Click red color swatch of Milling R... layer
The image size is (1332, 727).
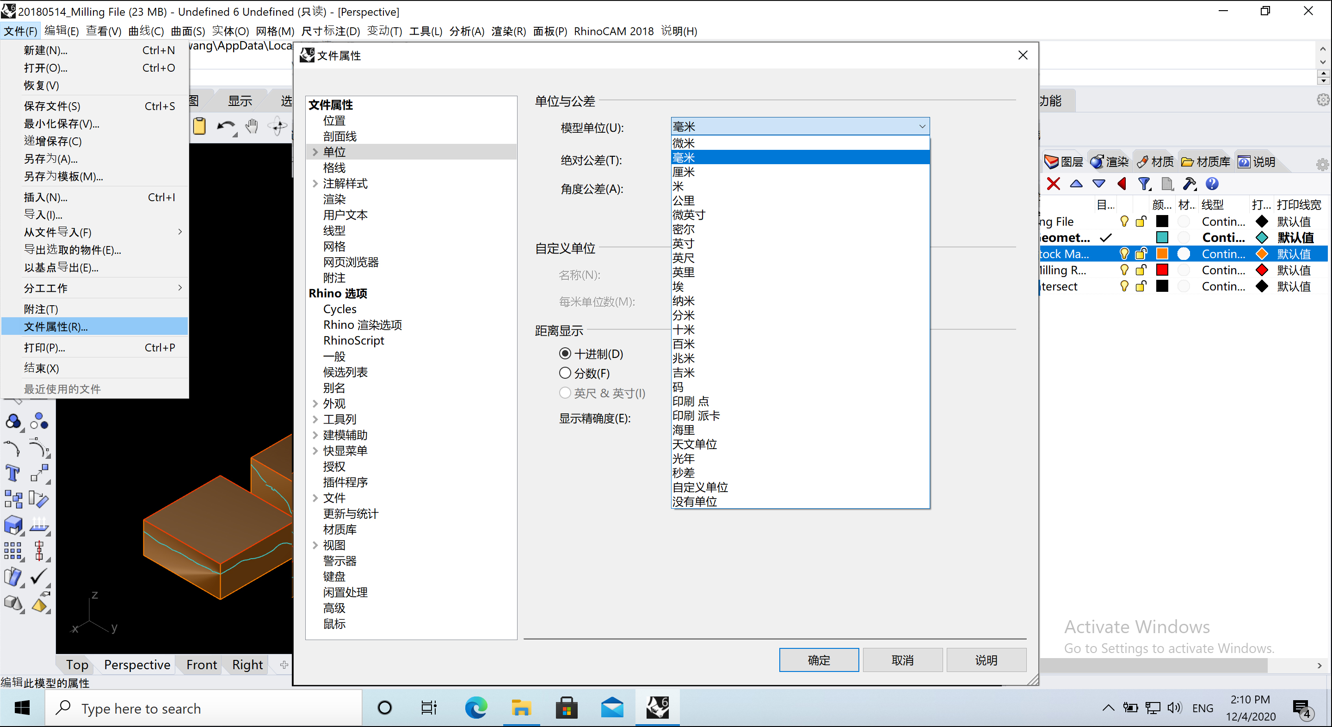1162,270
